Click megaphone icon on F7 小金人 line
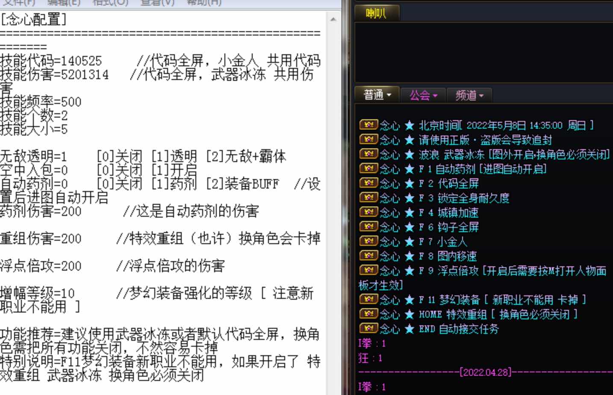The height and width of the screenshot is (395, 613). [x=368, y=241]
